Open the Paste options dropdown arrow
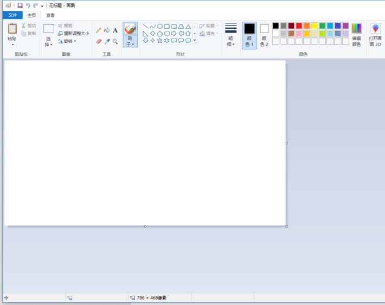Viewport: 385px width, 305px height. coord(12,44)
